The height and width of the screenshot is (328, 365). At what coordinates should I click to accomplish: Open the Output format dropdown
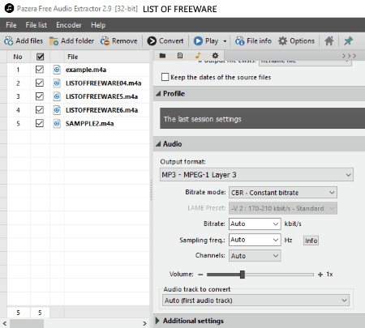pyautogui.click(x=256, y=175)
